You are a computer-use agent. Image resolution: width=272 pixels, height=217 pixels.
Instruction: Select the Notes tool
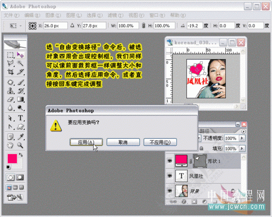click(x=10, y=137)
